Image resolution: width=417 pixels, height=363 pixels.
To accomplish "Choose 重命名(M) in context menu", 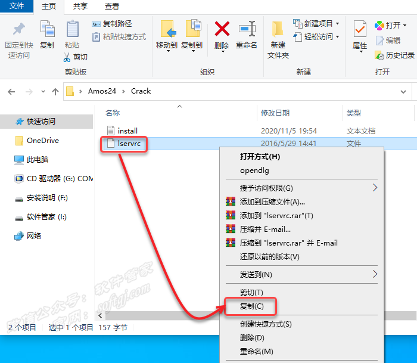I will 302,352.
